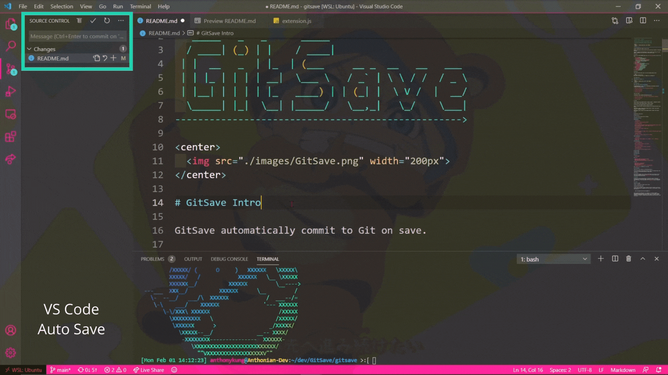Open the Help menu
Image resolution: width=668 pixels, height=375 pixels.
(164, 6)
